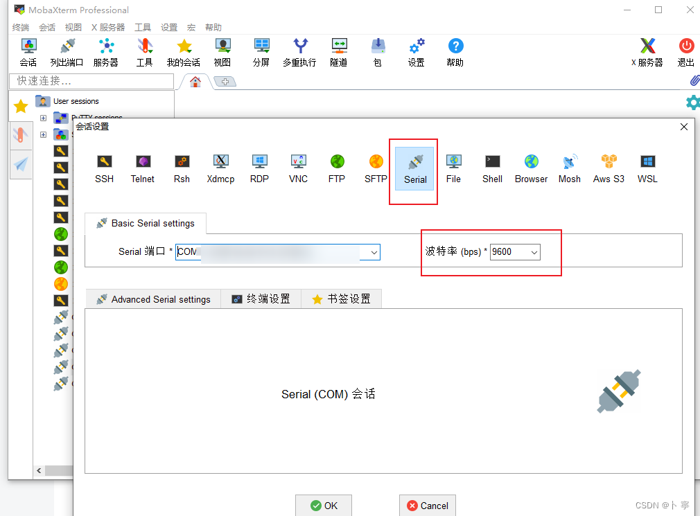The width and height of the screenshot is (700, 516).
Task: Open the sidebar tools tab
Action: pyautogui.click(x=21, y=134)
